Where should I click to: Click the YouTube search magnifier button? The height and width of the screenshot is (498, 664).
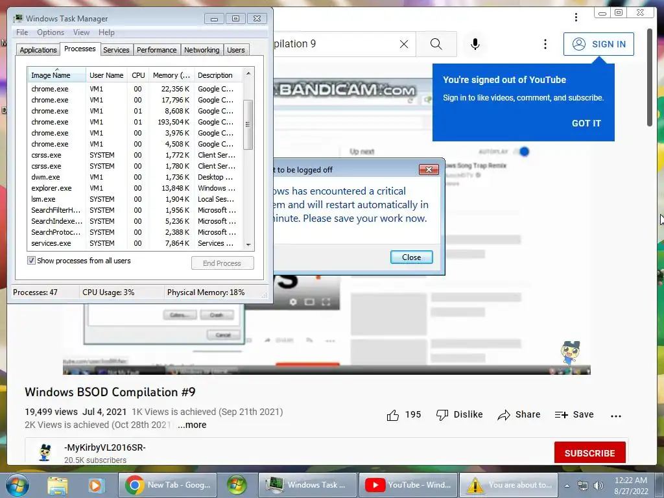click(436, 44)
